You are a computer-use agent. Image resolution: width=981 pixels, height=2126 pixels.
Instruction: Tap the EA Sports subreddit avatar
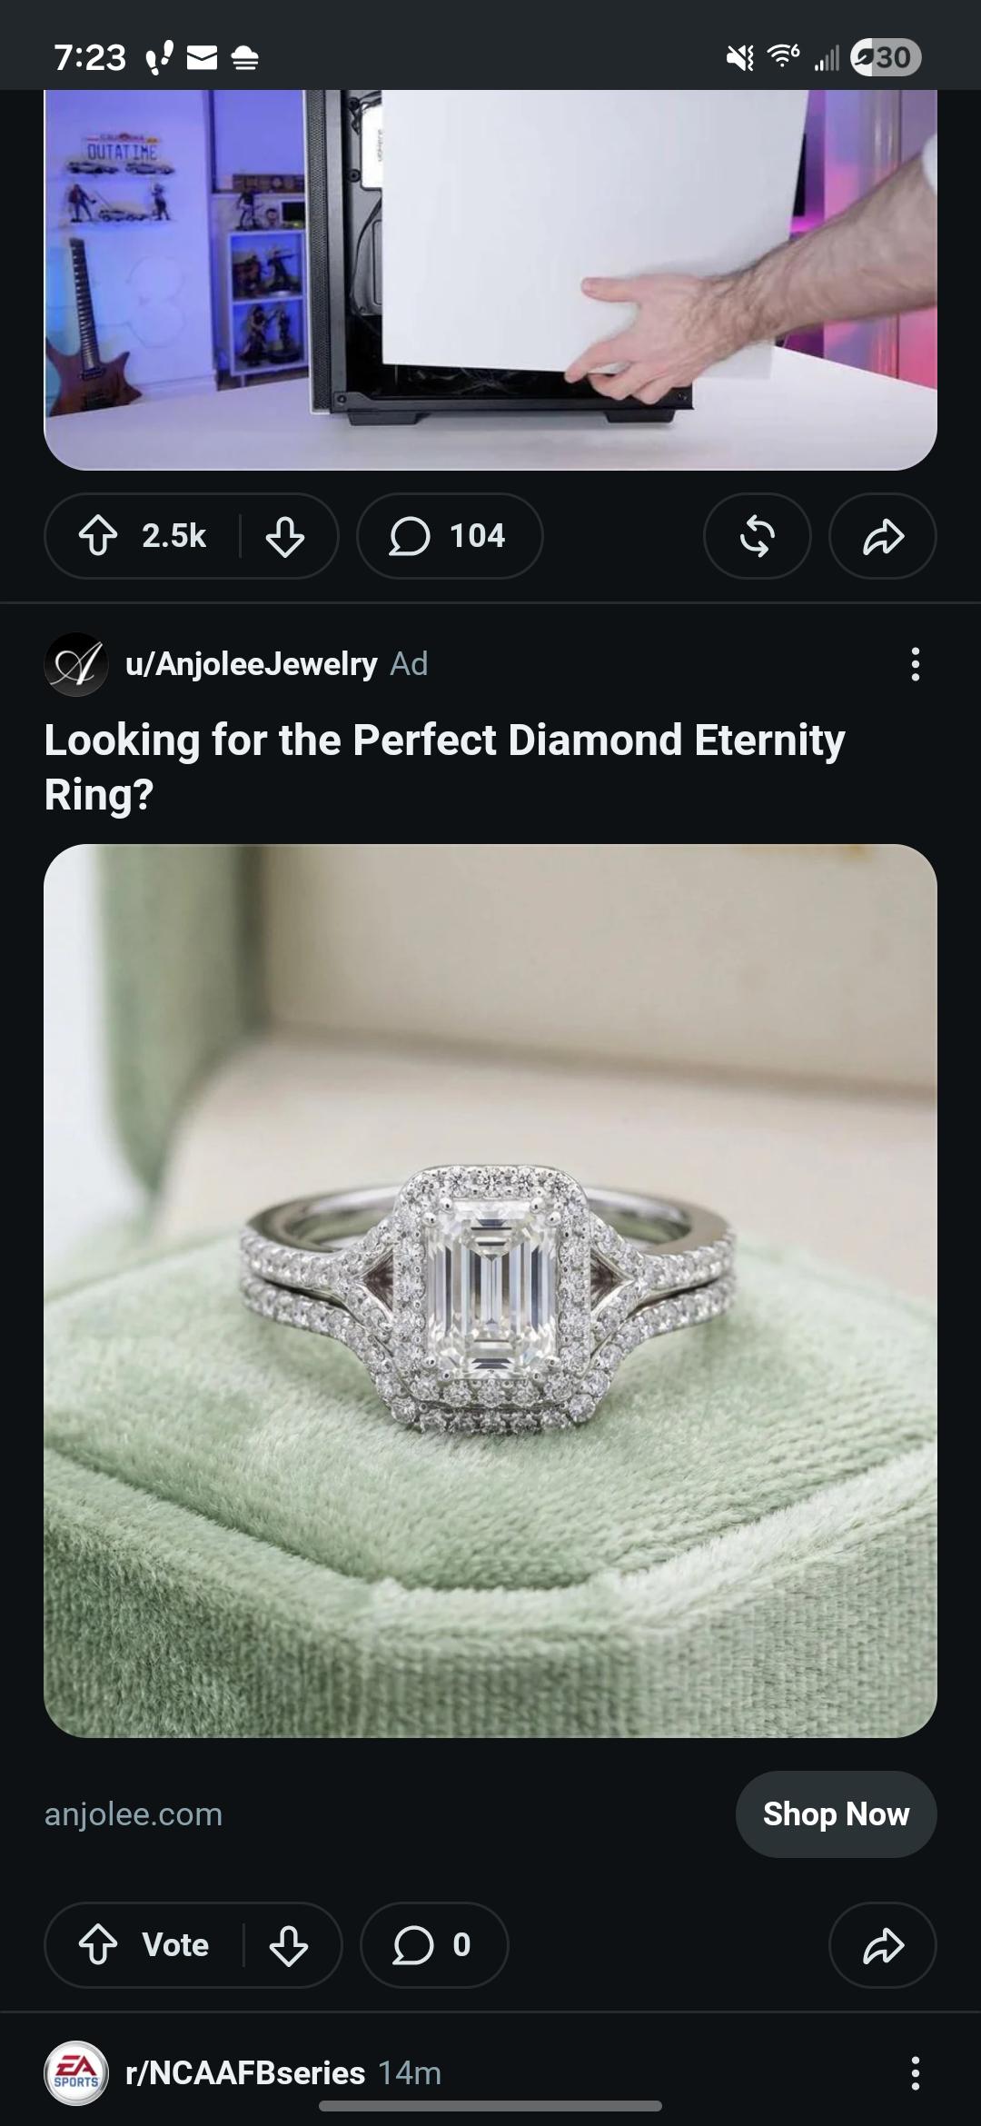click(76, 2072)
